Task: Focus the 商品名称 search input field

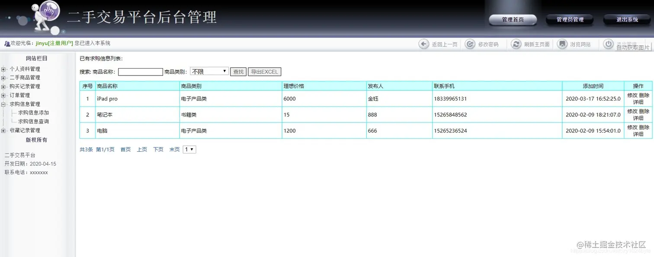Action: pyautogui.click(x=141, y=72)
